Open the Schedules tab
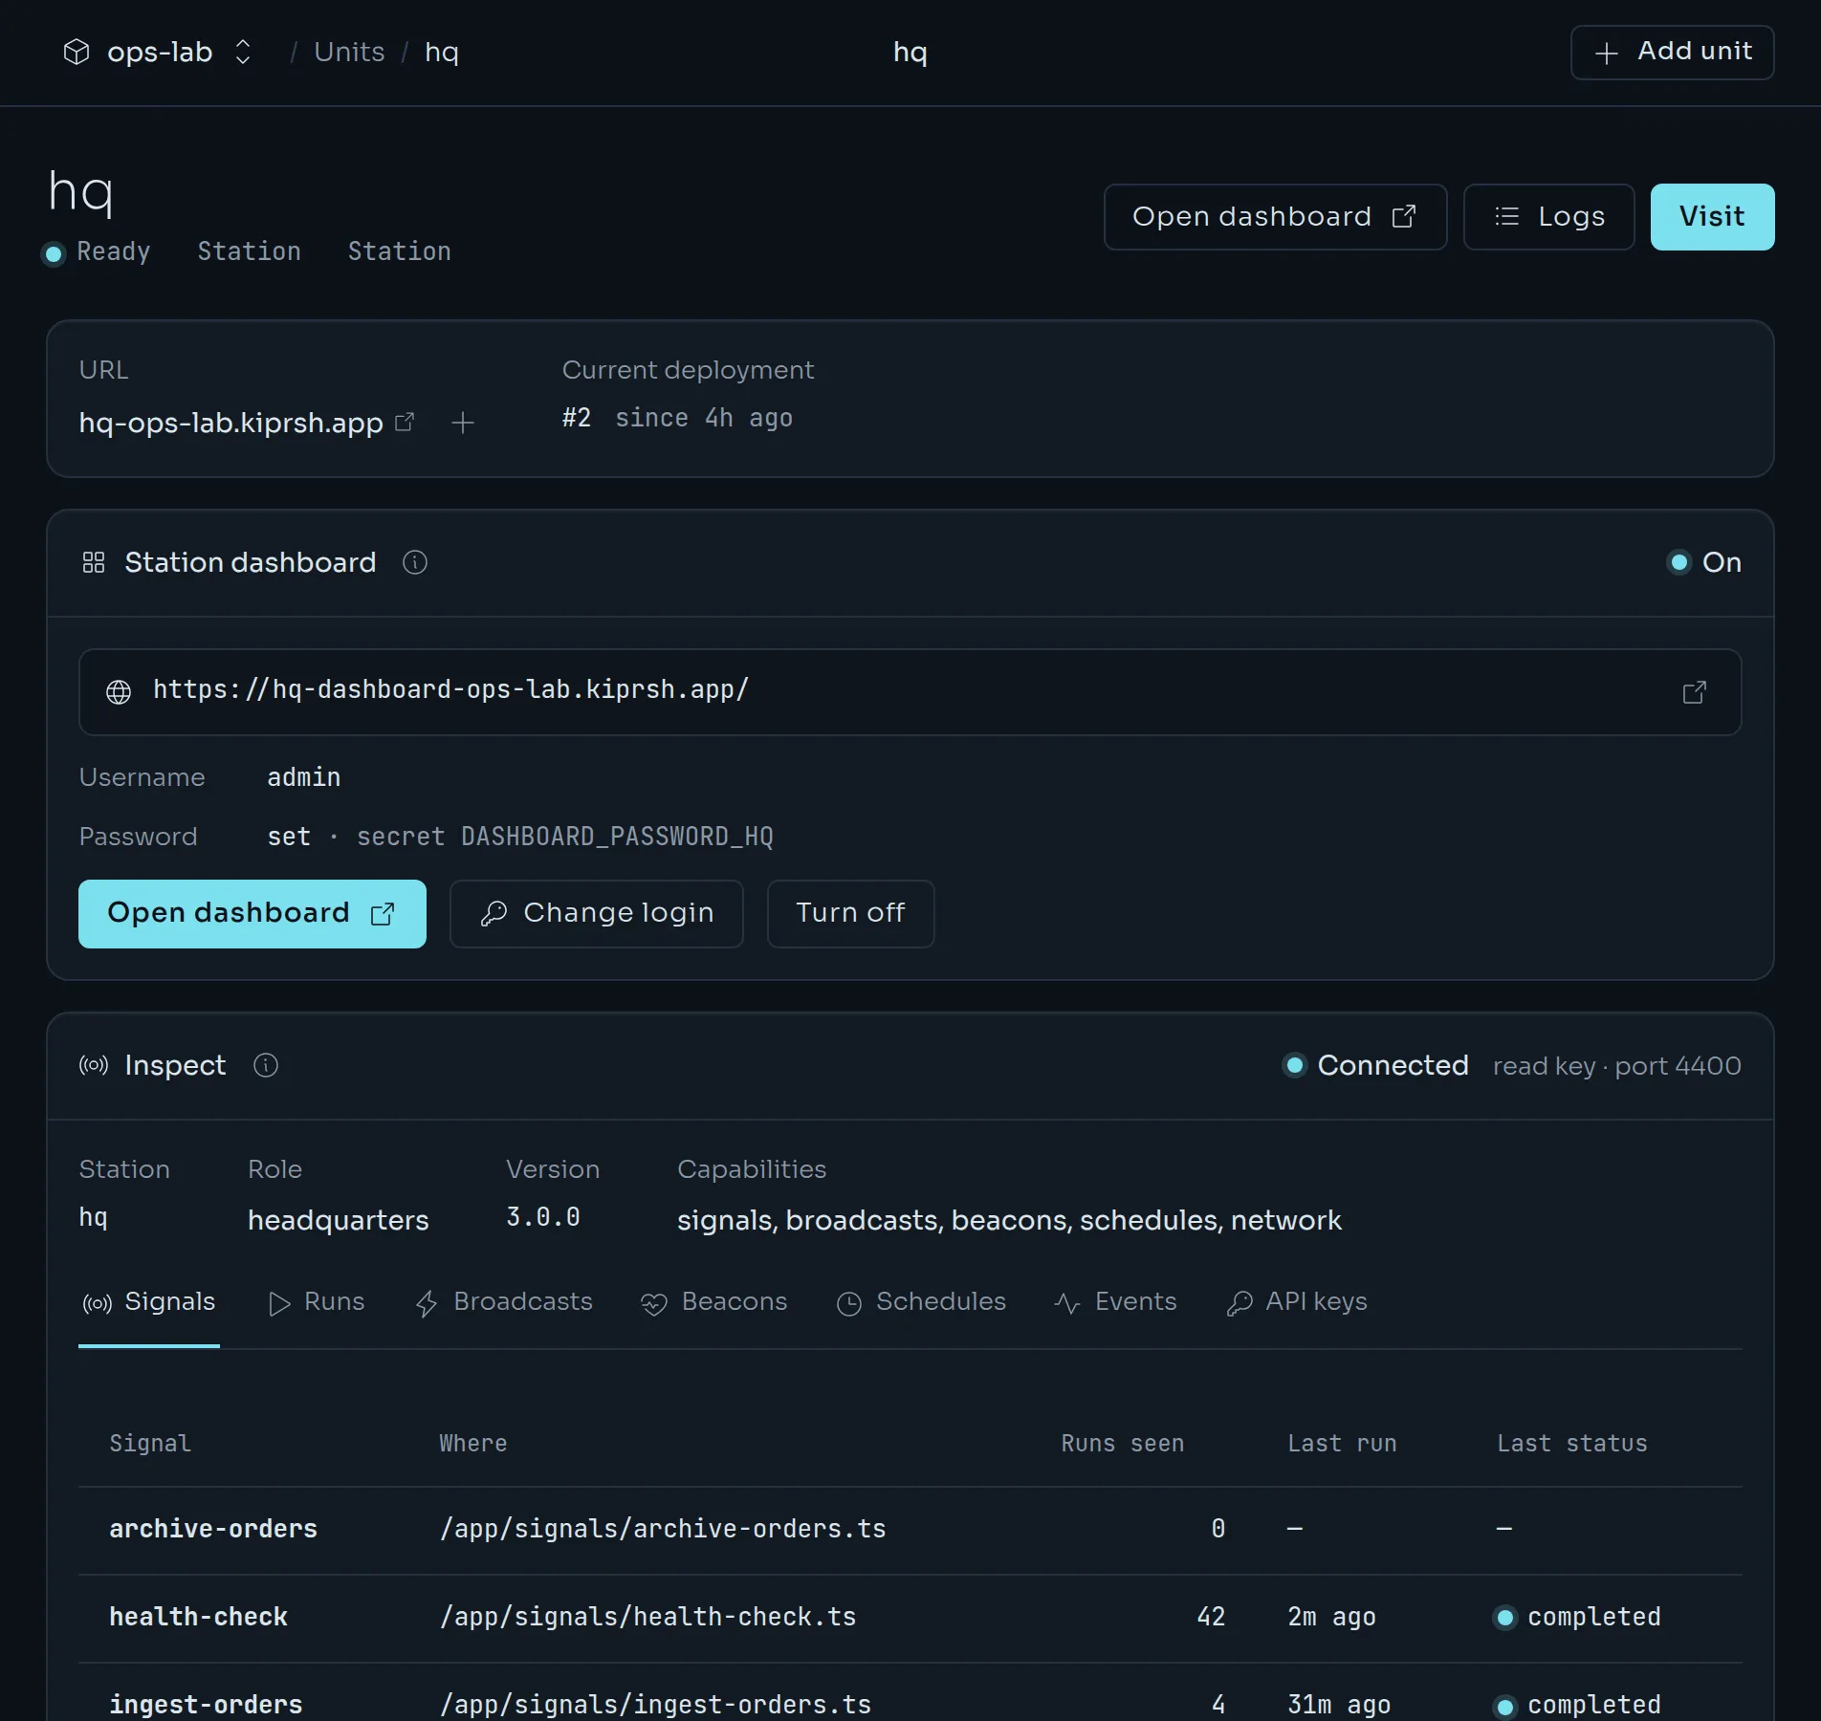This screenshot has width=1821, height=1721. click(x=921, y=1302)
